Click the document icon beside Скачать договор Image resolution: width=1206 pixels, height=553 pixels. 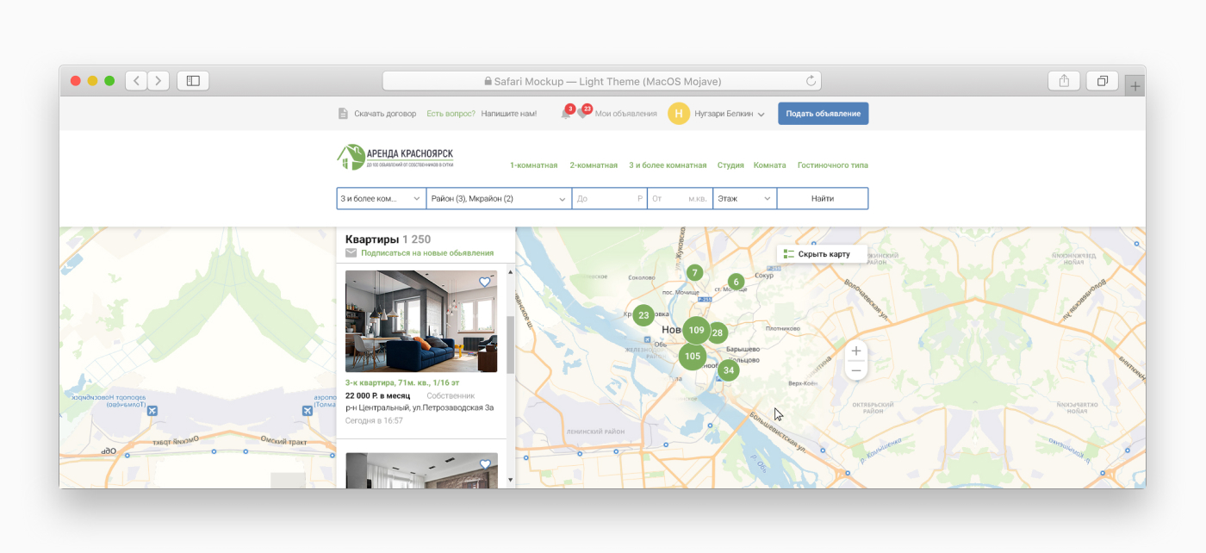[343, 114]
